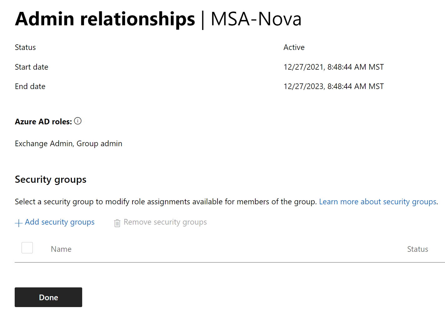Image resolution: width=445 pixels, height=333 pixels.
Task: Click the Active status value
Action: point(294,47)
